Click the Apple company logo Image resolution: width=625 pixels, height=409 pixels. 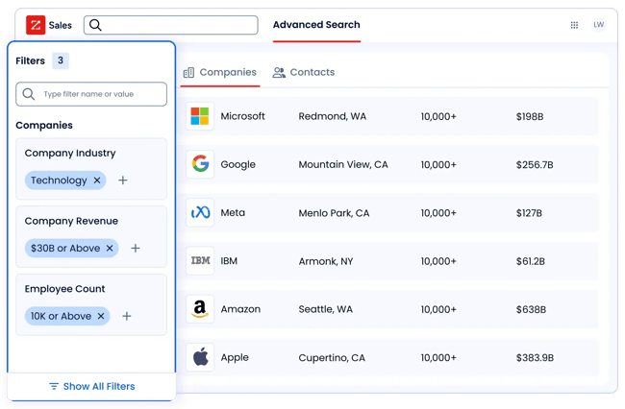coord(200,357)
